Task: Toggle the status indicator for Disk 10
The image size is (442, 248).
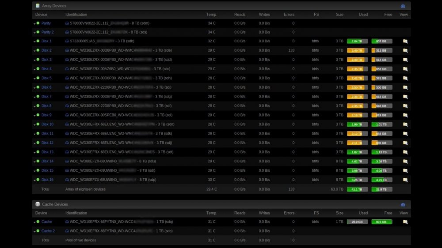Action: coord(38,124)
